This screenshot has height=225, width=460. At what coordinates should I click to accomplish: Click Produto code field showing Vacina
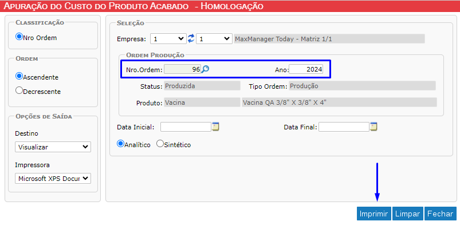pyautogui.click(x=202, y=102)
